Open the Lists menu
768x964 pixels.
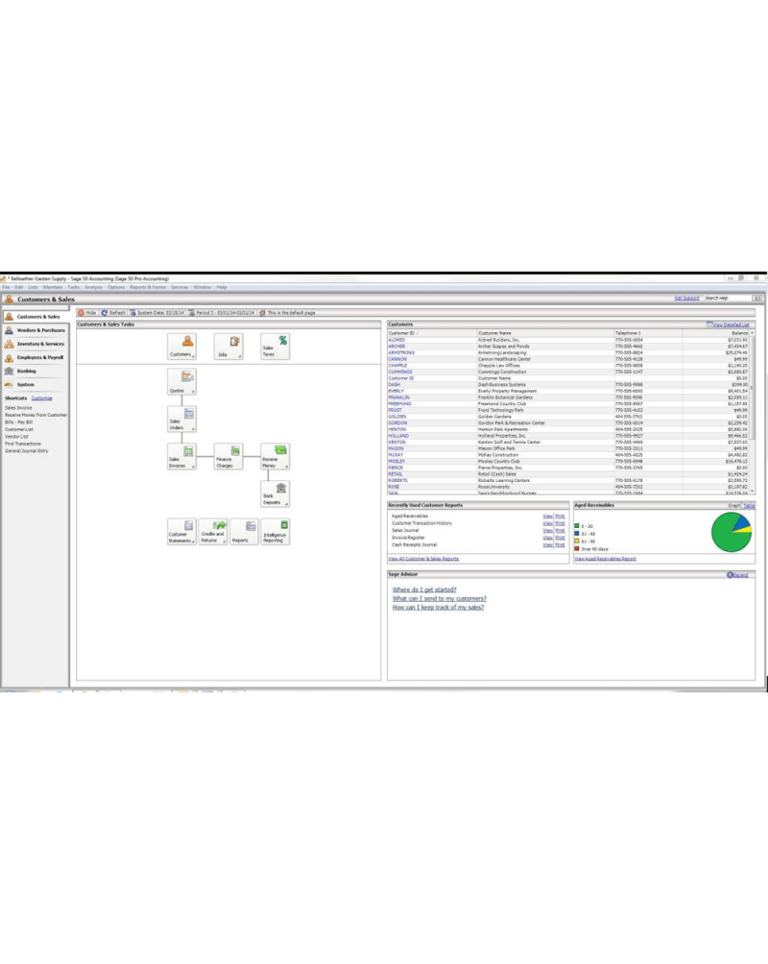(x=33, y=287)
